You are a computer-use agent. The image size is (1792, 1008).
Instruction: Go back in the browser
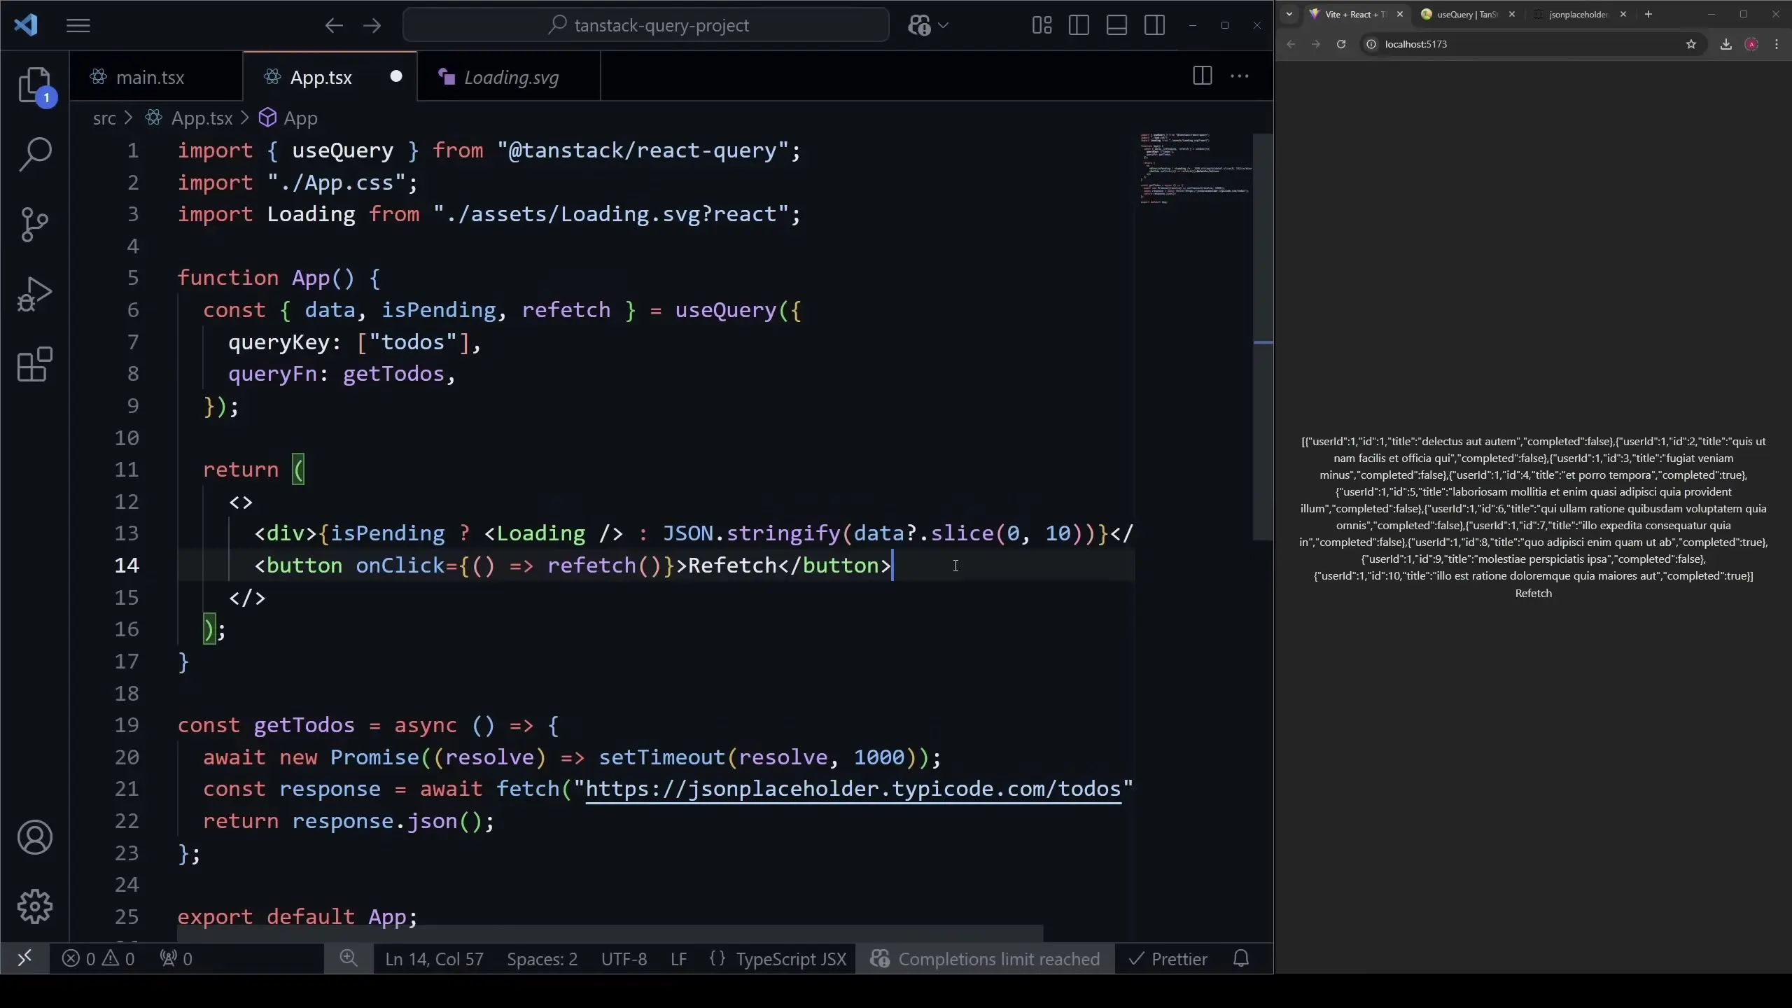(1291, 44)
